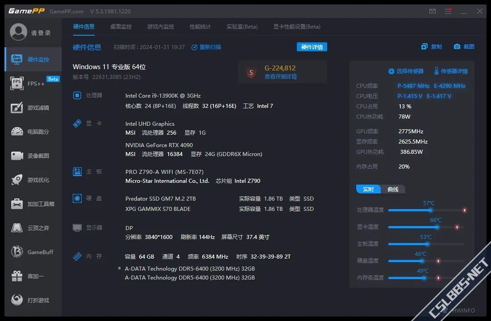Switch to the 显卡性能设置(Beta) tab
Image resolution: width=491 pixels, height=321 pixels.
(x=297, y=27)
